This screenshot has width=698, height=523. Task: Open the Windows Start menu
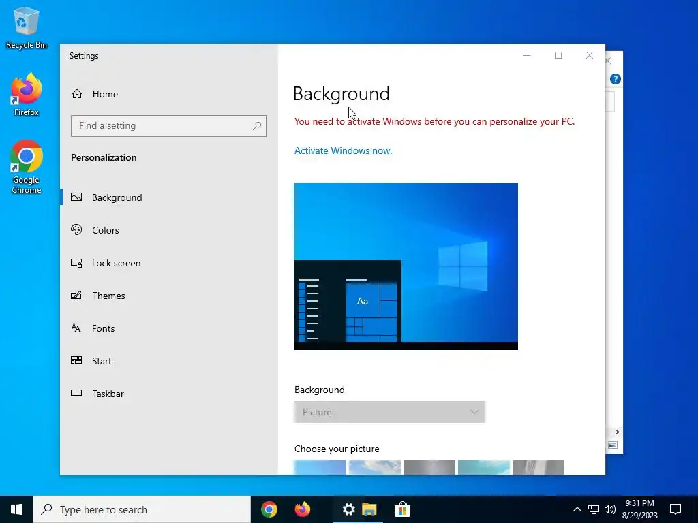16,509
